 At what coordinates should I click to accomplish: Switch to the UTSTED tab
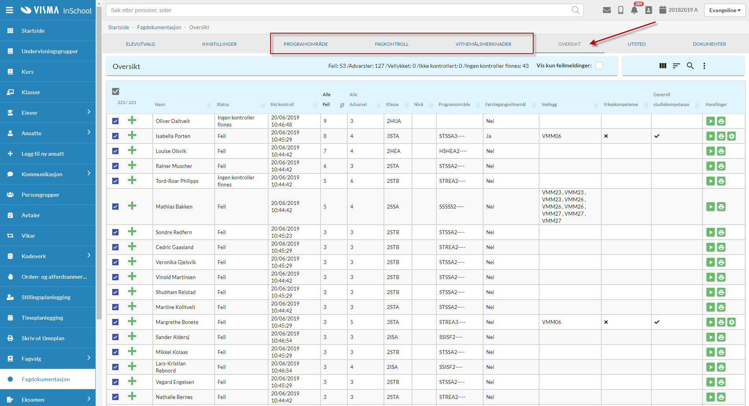click(637, 44)
